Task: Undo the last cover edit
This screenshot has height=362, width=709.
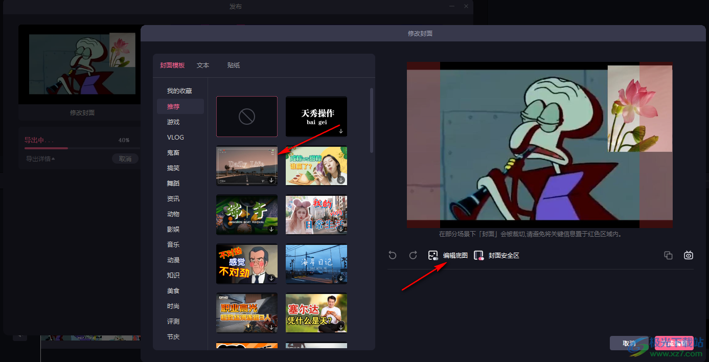Action: click(x=393, y=255)
